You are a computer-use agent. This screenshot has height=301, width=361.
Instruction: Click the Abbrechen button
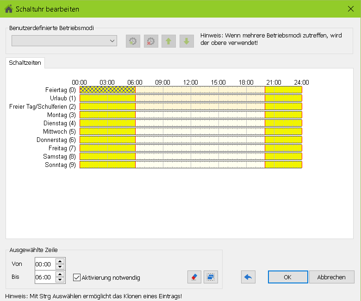coord(331,277)
